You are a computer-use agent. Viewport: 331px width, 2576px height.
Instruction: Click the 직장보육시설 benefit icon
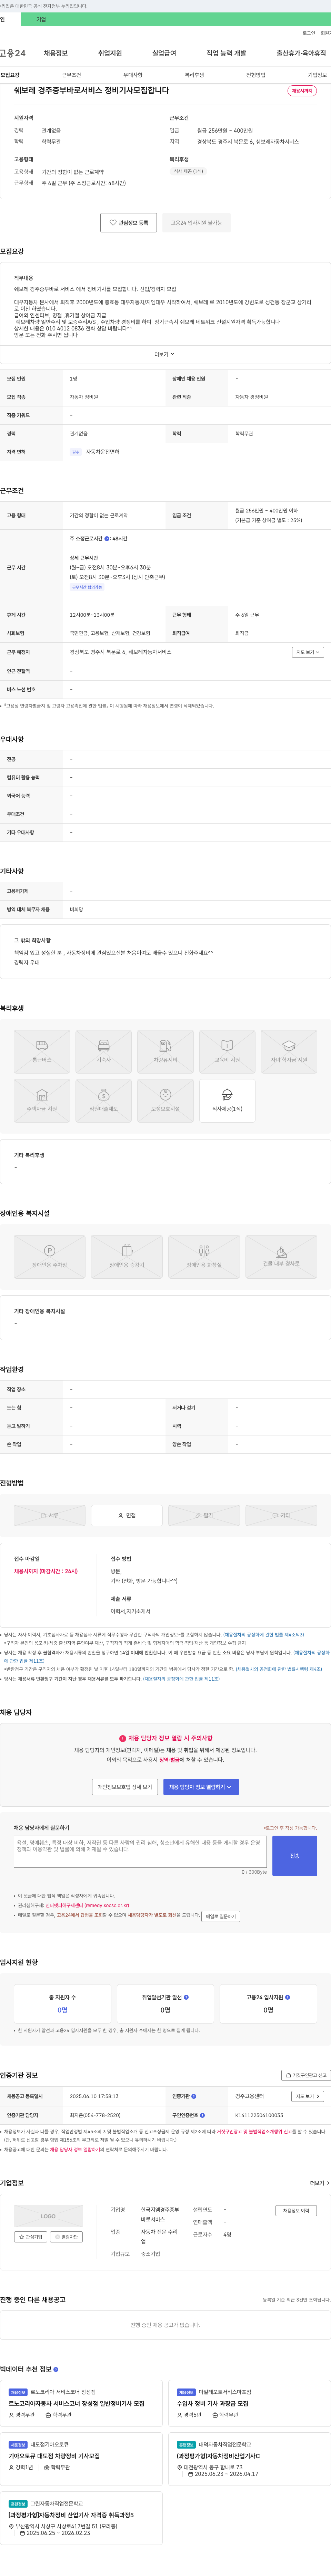point(165,1100)
